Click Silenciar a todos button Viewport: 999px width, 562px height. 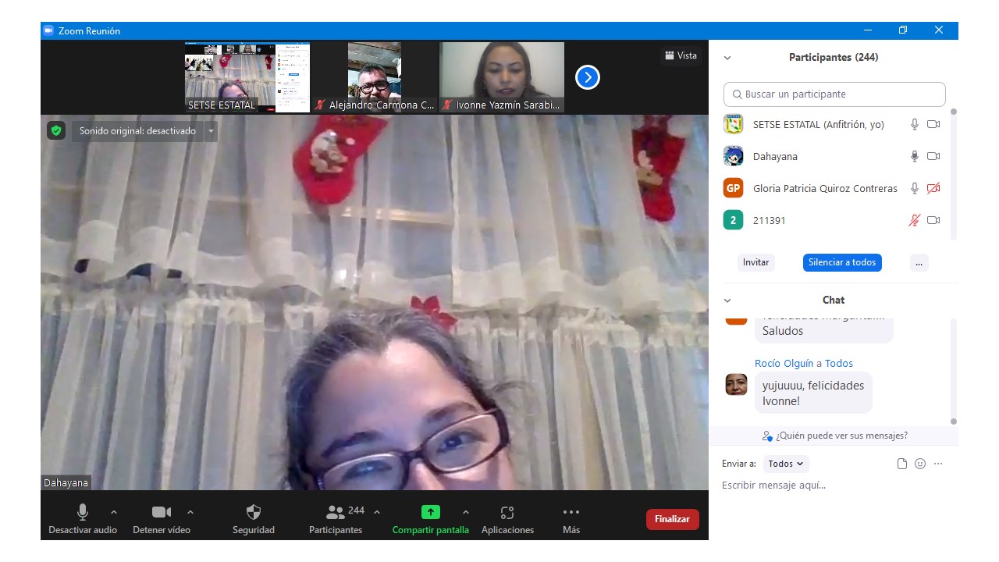[842, 262]
